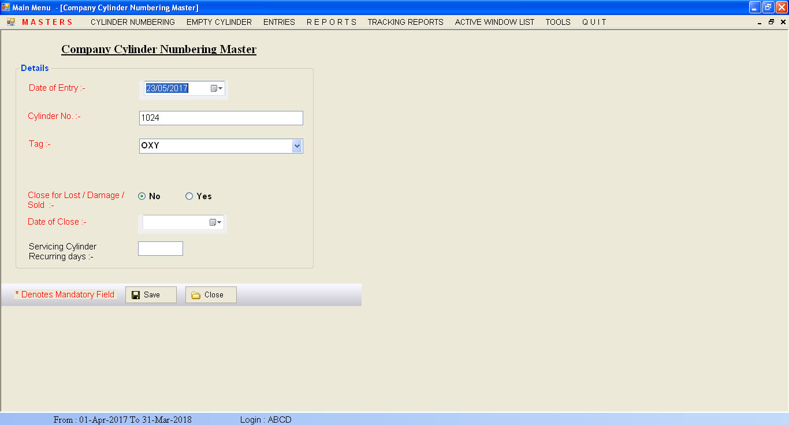Viewport: 789px width, 425px height.
Task: Click the Close button below the form
Action: click(211, 295)
